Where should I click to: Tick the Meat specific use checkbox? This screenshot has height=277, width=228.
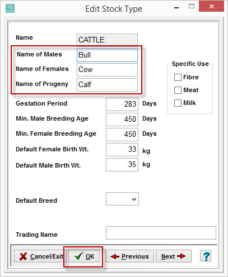178,90
